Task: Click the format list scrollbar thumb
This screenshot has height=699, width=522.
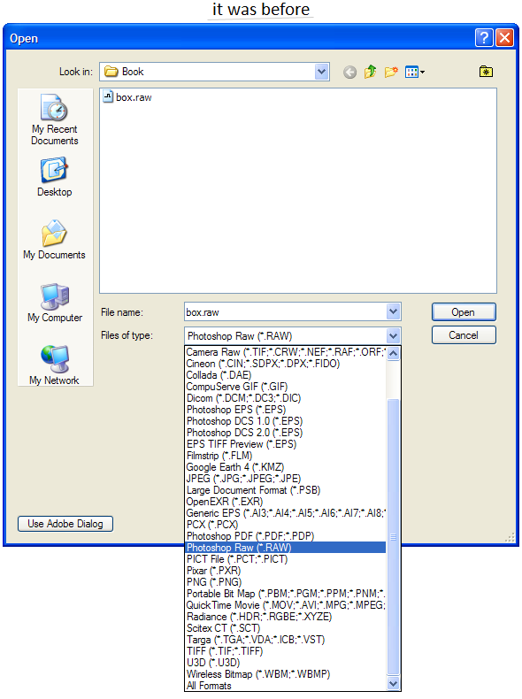Action: click(393, 537)
